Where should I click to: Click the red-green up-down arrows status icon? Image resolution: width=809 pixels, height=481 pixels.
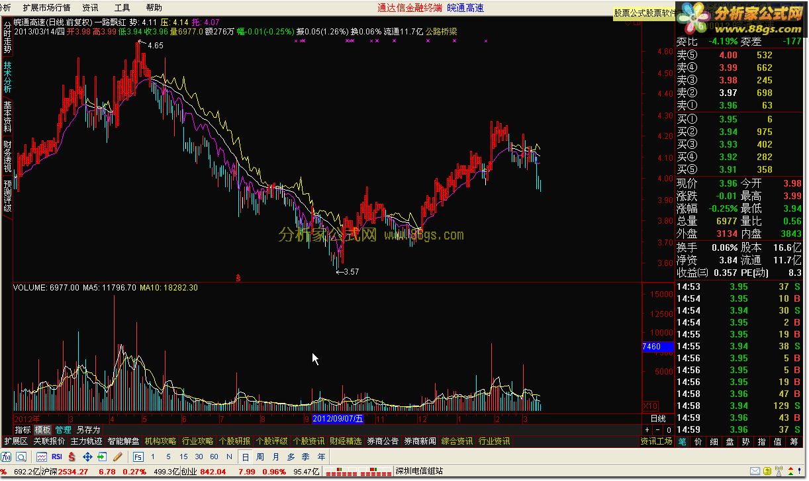point(791,472)
